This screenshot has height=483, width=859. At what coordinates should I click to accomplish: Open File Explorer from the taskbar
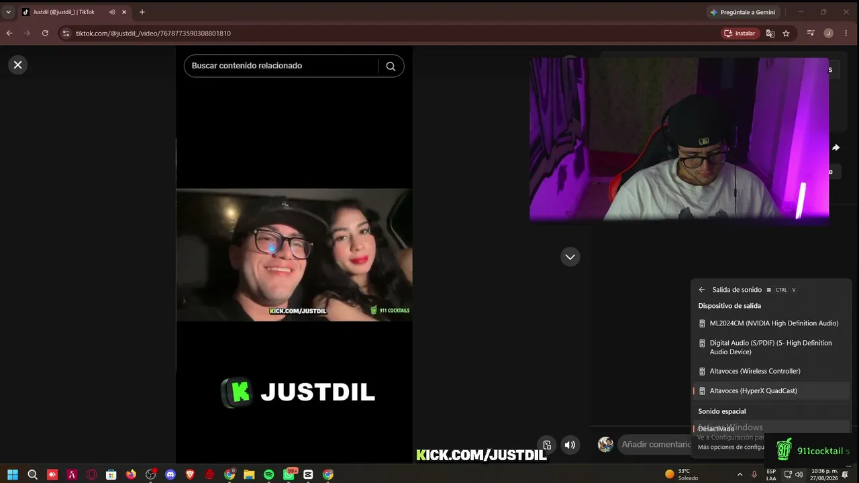click(x=249, y=474)
